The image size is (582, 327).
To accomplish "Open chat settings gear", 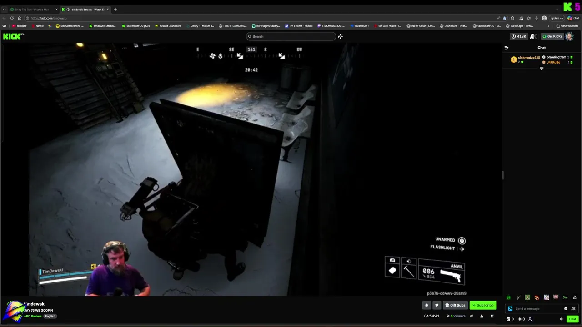I will click(561, 319).
